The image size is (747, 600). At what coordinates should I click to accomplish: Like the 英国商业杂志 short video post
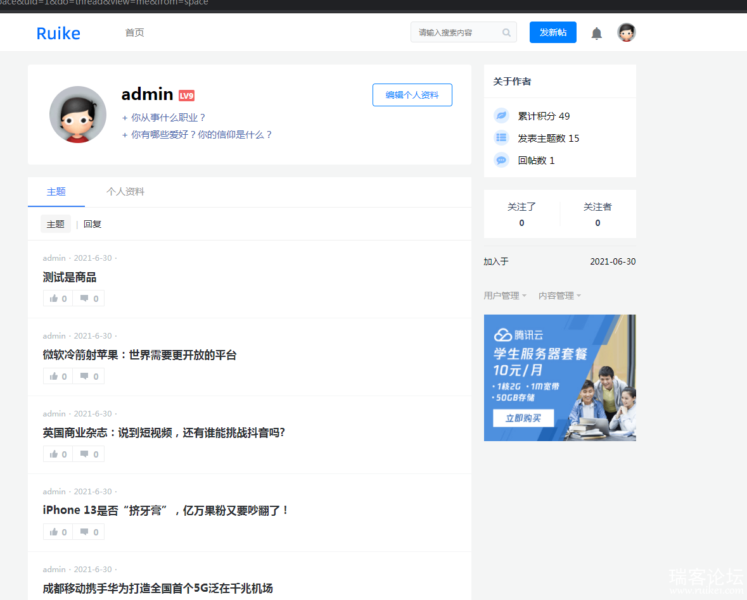(x=58, y=454)
